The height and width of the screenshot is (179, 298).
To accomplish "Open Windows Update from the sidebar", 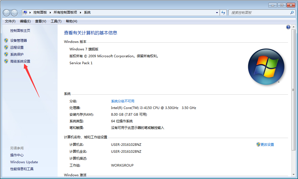I will 24,162.
